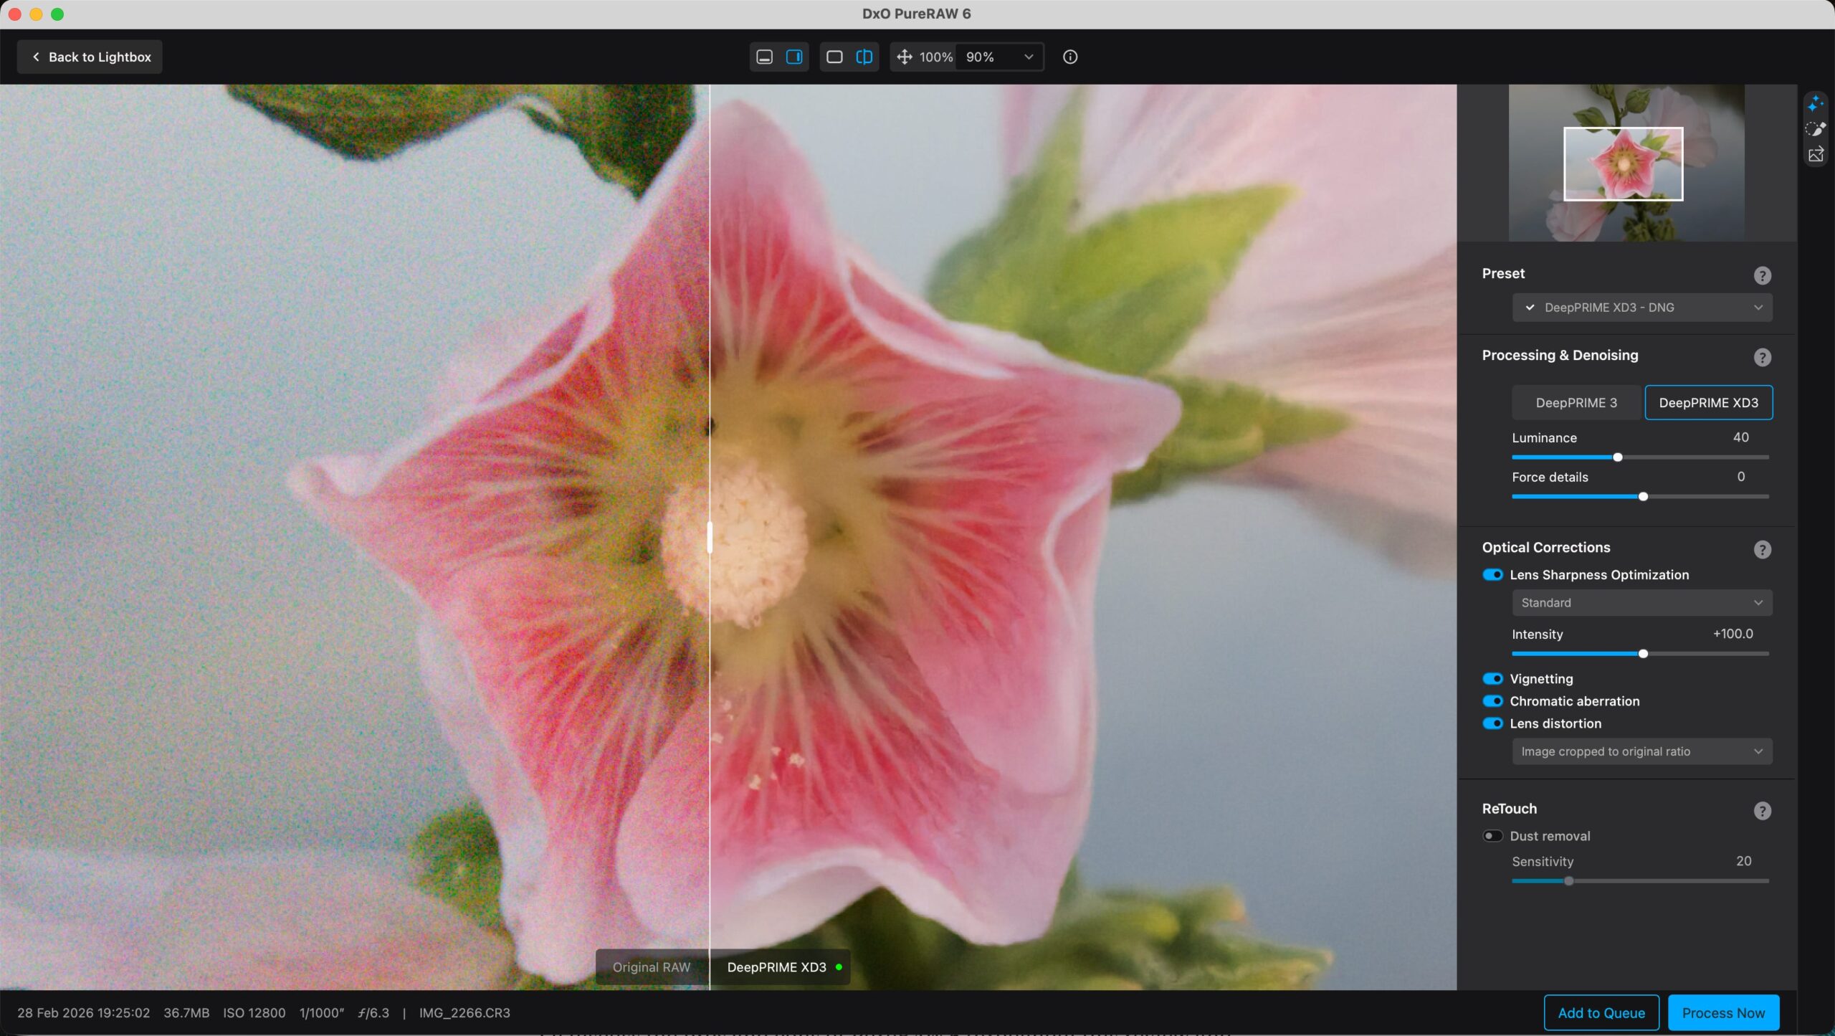Screen dimensions: 1835x1036
Task: Show the Original RAW label side
Action: 652,967
